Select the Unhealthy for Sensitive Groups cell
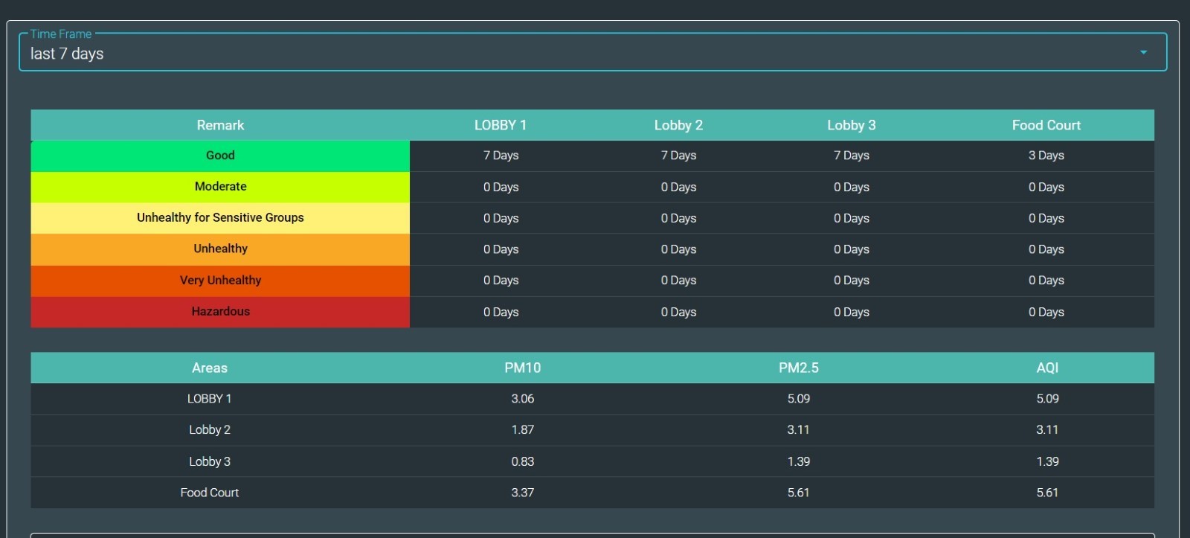Viewport: 1190px width, 538px height. (x=220, y=218)
